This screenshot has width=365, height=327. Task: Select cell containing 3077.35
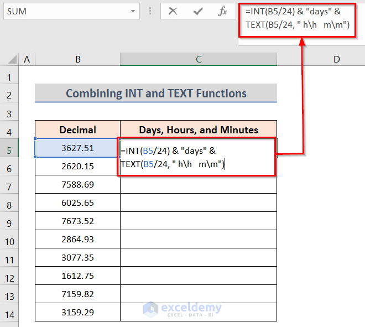(78, 257)
